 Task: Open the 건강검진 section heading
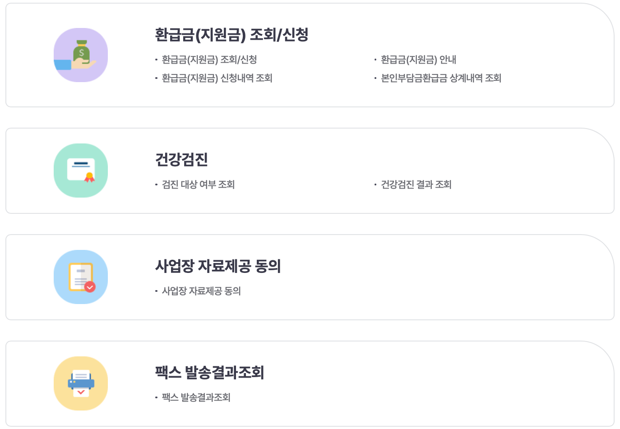[180, 159]
